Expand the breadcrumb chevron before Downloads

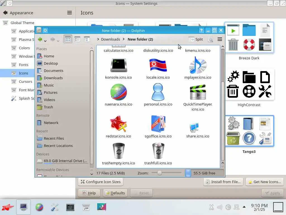pyautogui.click(x=98, y=39)
